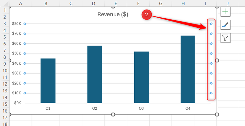This screenshot has width=245, height=126.
Task: Click the chart's right-middle resize handle
Action: point(217,60)
